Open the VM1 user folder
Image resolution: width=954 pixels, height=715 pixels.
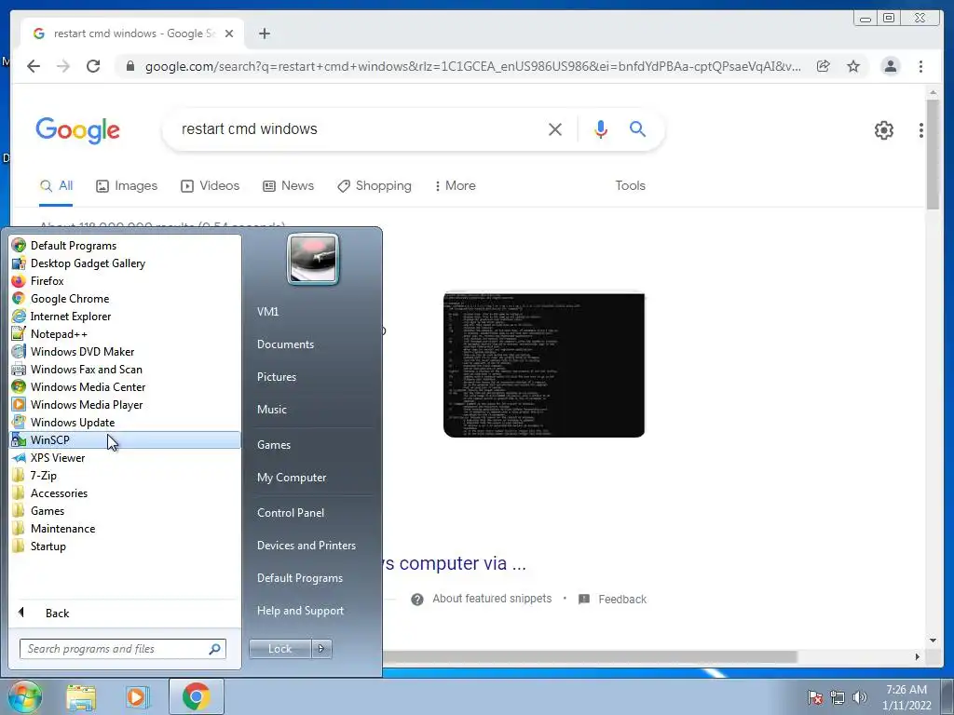[267, 311]
